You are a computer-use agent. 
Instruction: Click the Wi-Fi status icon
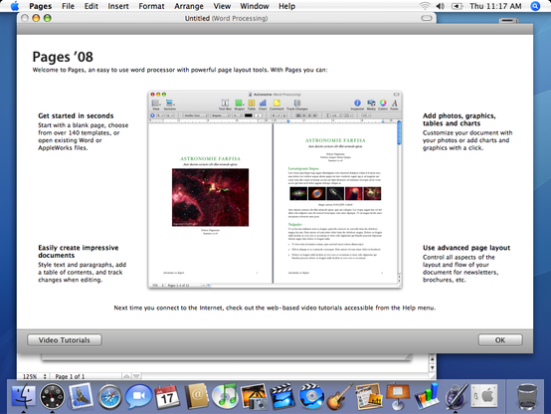[x=425, y=6]
